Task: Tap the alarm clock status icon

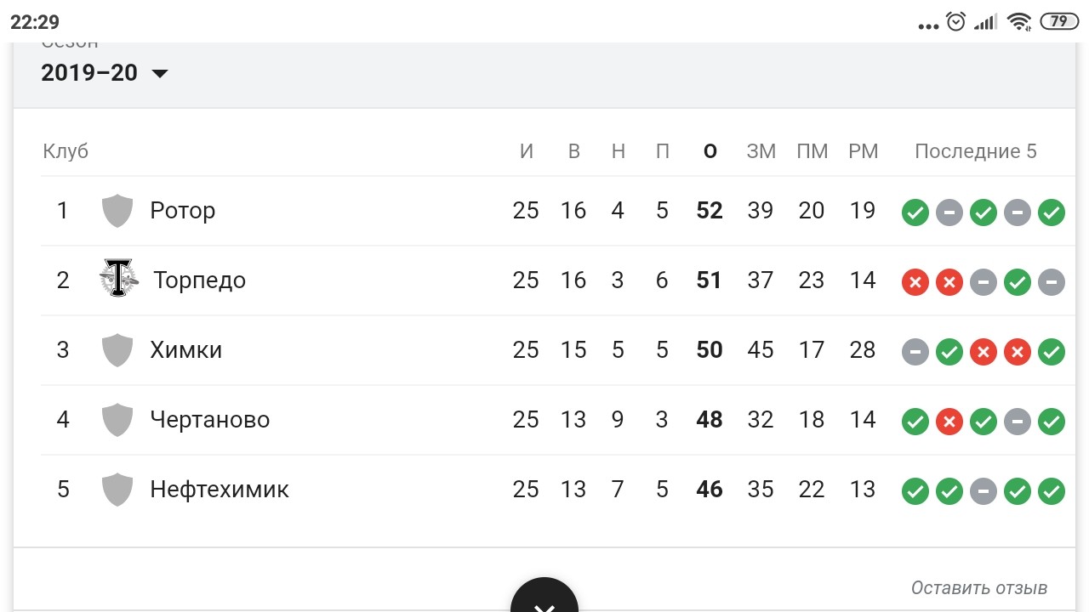Action: pos(956,21)
